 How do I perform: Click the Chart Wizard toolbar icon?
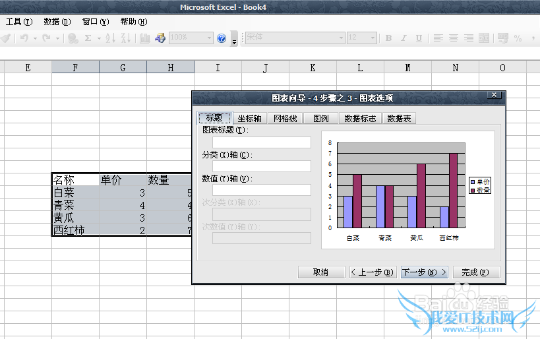tap(145, 38)
